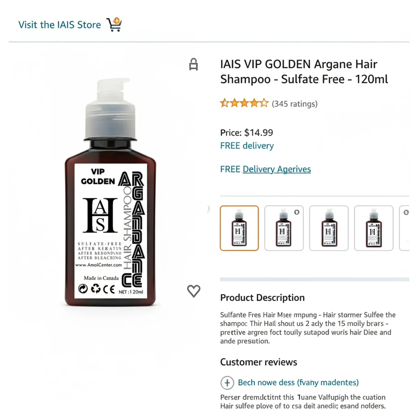Visit the IAIS Store link
Screen dimensions: 418x418
click(60, 25)
